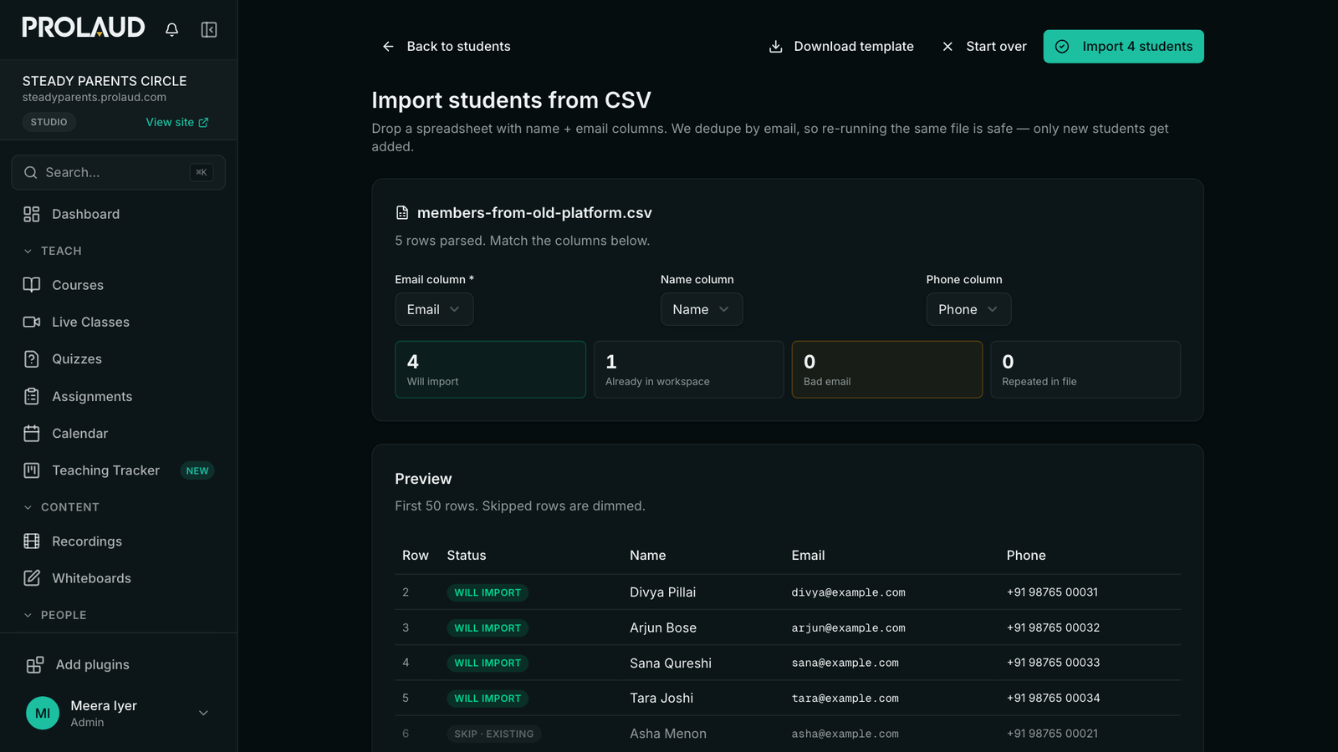Select the Will import summary card
The width and height of the screenshot is (1338, 752).
(x=490, y=369)
